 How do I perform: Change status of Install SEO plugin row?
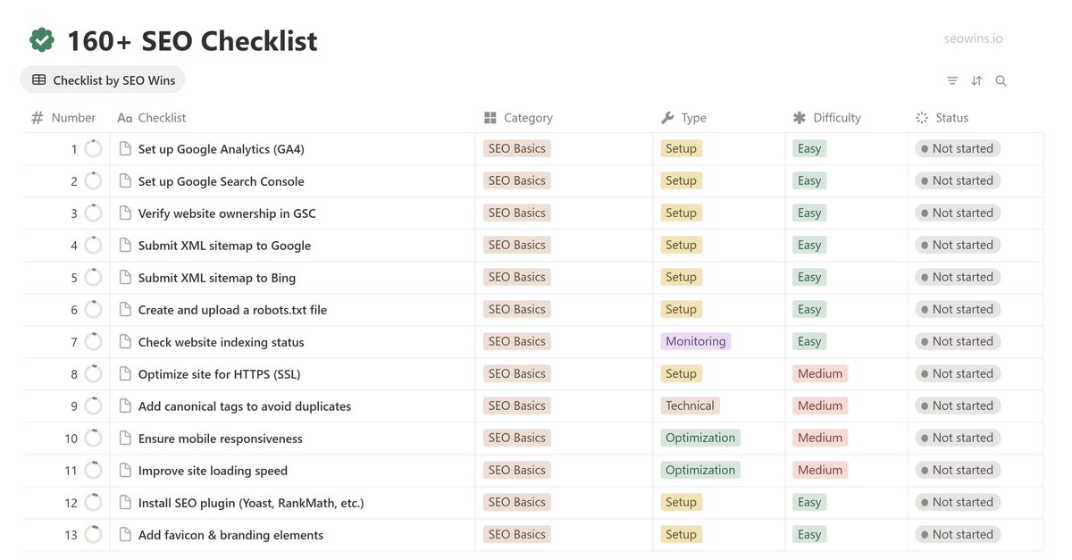coord(958,502)
